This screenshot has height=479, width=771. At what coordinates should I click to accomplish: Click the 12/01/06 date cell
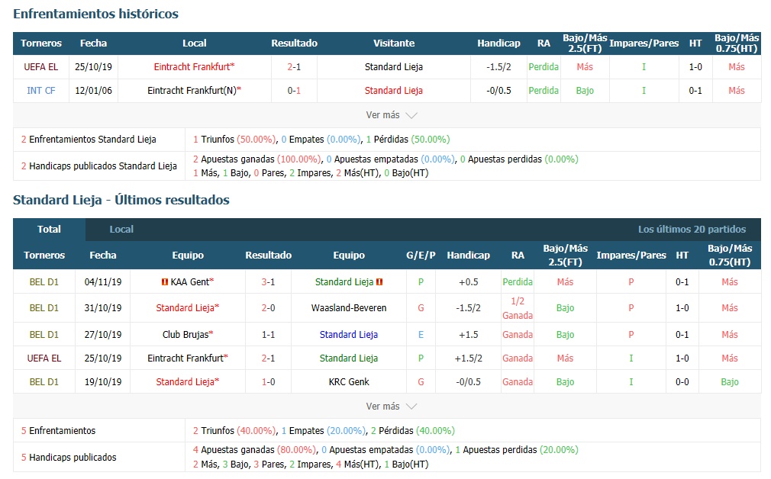(x=93, y=91)
